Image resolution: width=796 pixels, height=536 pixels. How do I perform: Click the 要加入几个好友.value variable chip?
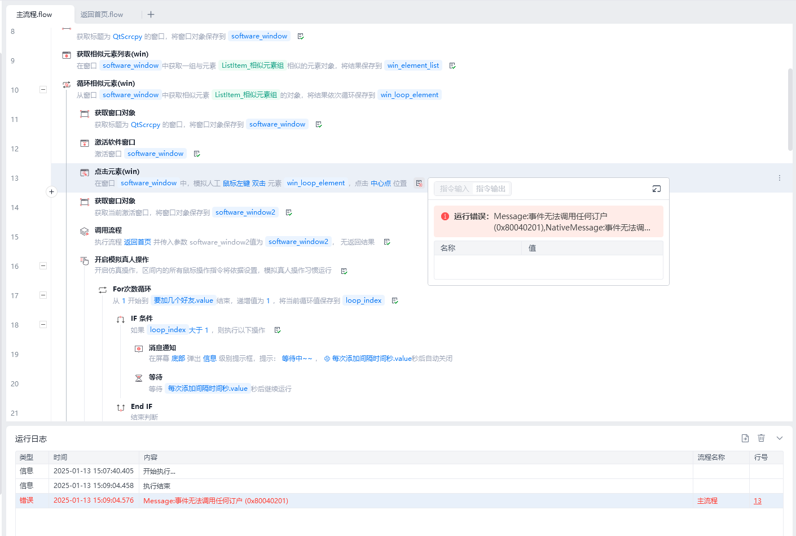[x=183, y=300]
